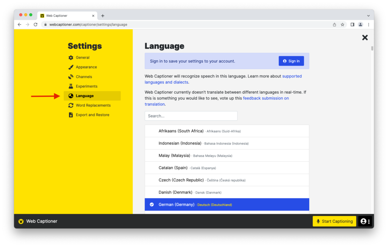388x247 pixels.
Task: Select Malay (Malaysia) language
Action: click(x=227, y=156)
